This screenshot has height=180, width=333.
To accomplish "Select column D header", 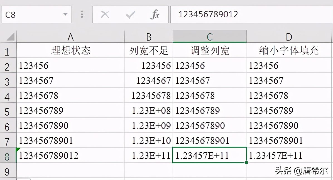I will (289, 37).
